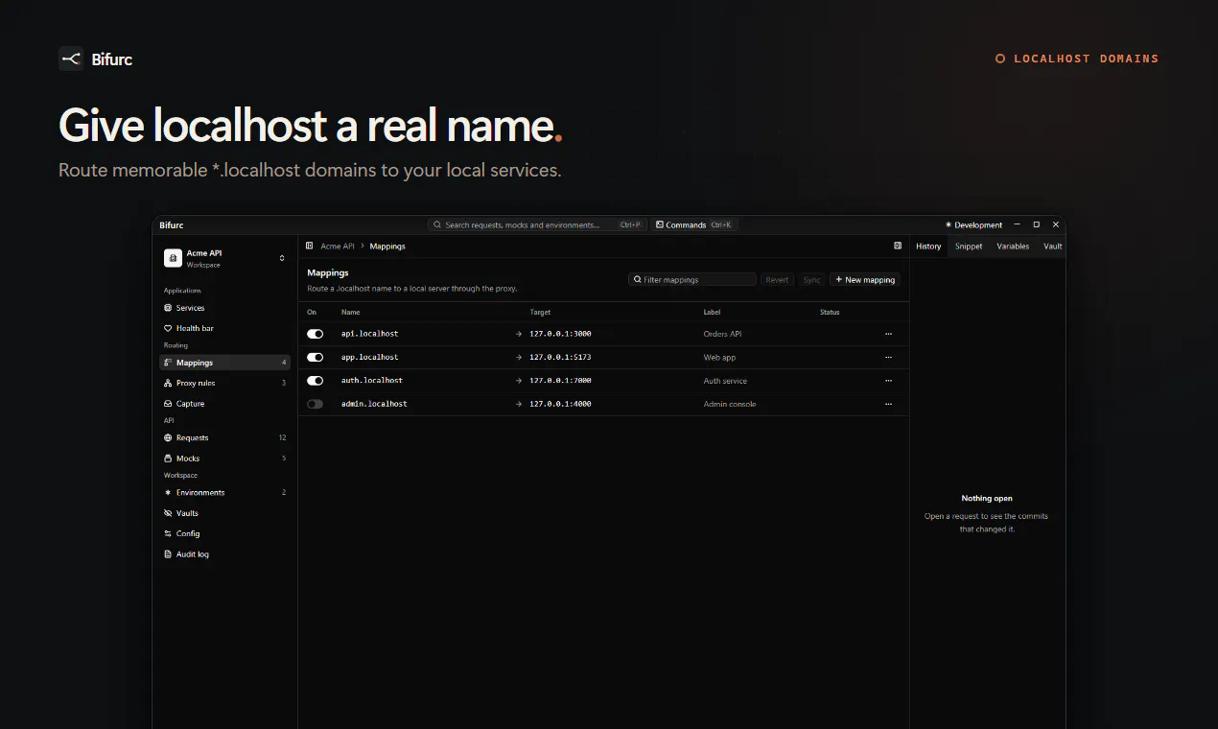Enable the admin.localhost mapping switch

pyautogui.click(x=315, y=404)
